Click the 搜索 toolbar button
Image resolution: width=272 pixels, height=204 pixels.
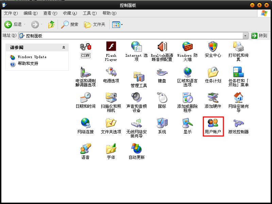(x=70, y=24)
